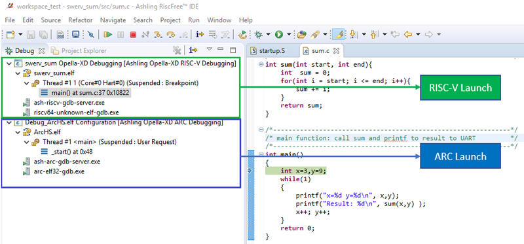Collapse Thread #1 <main> node
524x244 pixels.
[x=27, y=142]
